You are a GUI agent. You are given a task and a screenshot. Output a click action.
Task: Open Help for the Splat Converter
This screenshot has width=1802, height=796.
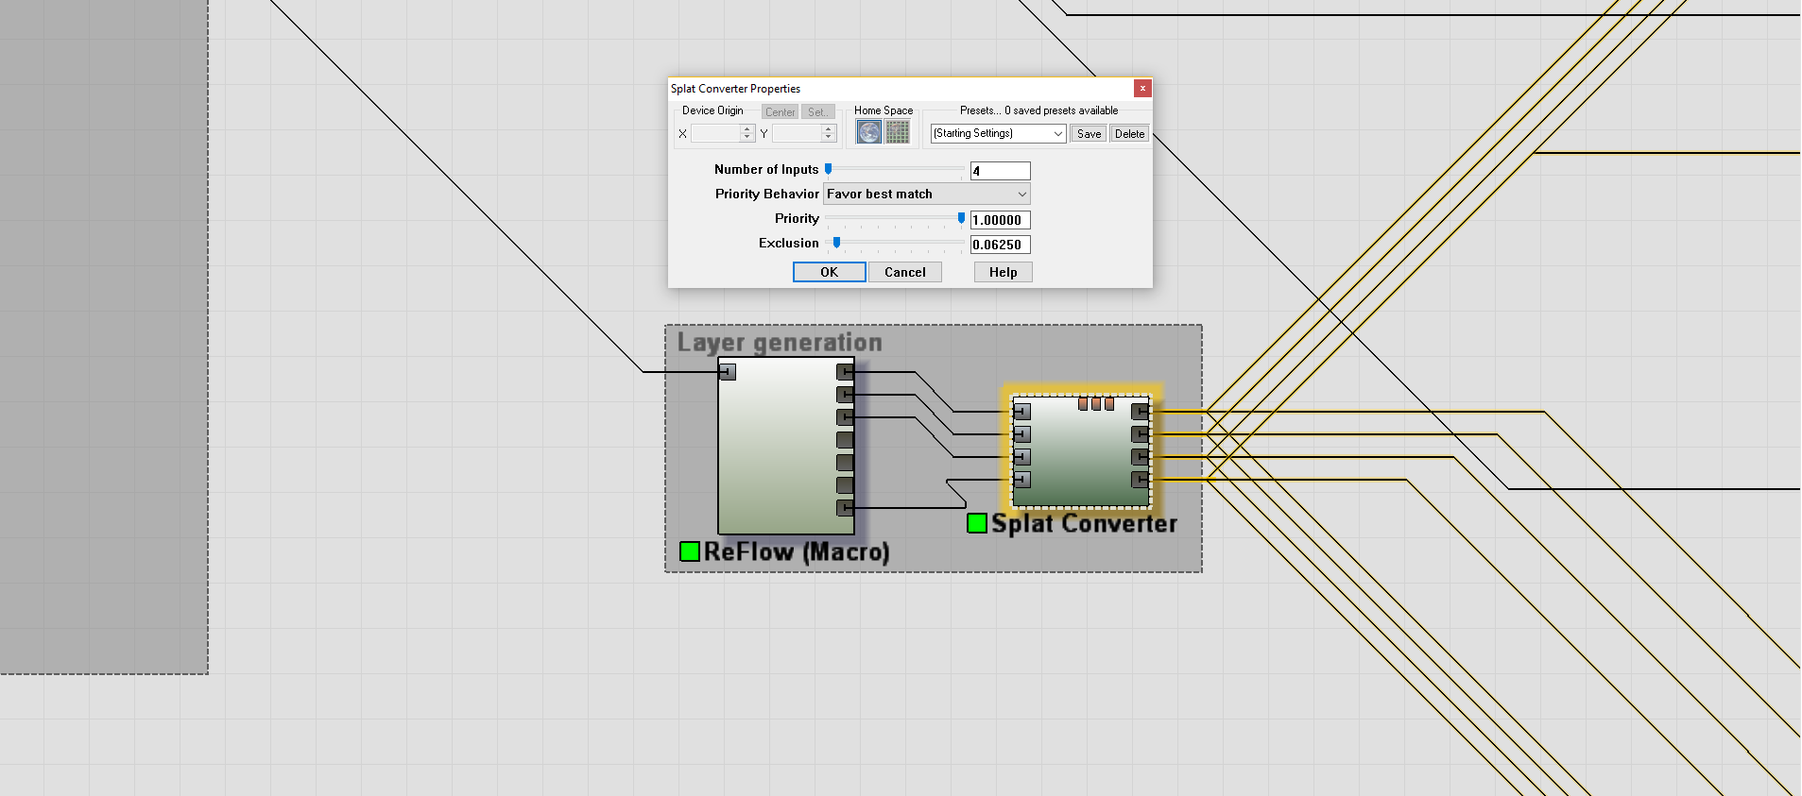pos(1003,272)
